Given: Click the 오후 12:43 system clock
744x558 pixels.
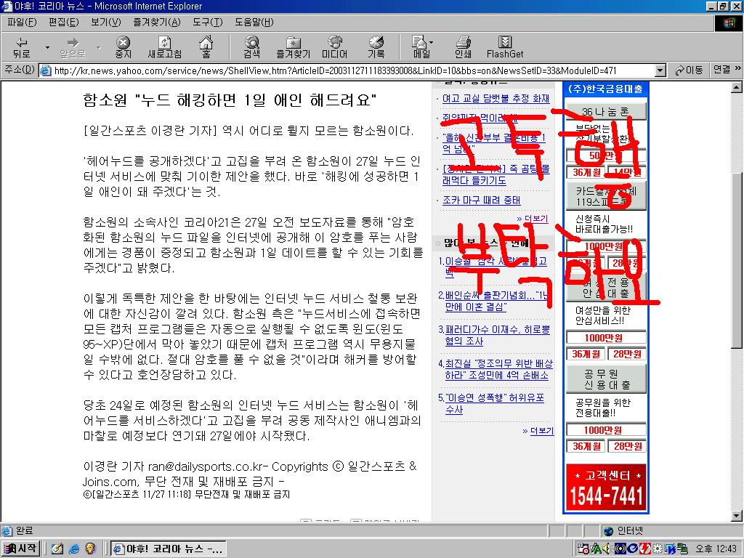Looking at the screenshot, I should (716, 549).
